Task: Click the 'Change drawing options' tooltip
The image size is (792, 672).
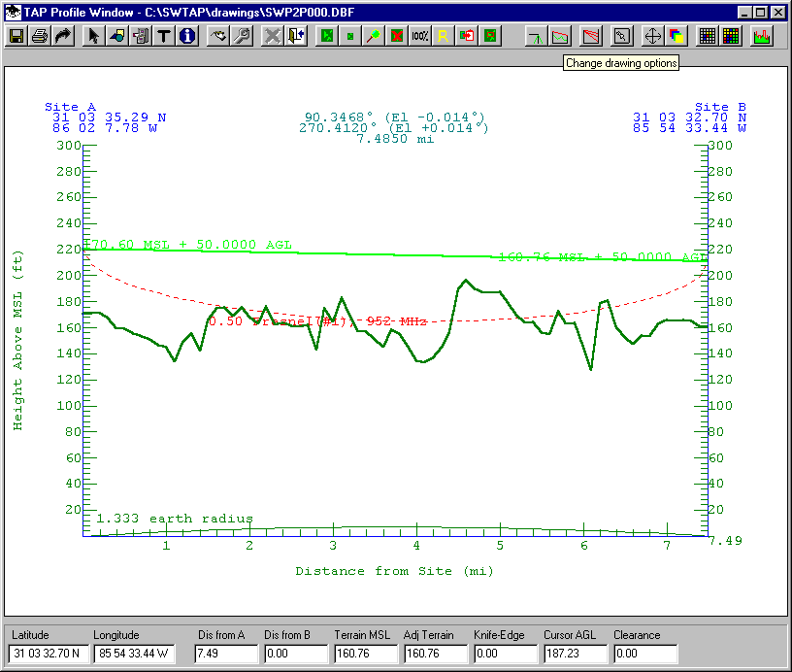Action: [621, 63]
